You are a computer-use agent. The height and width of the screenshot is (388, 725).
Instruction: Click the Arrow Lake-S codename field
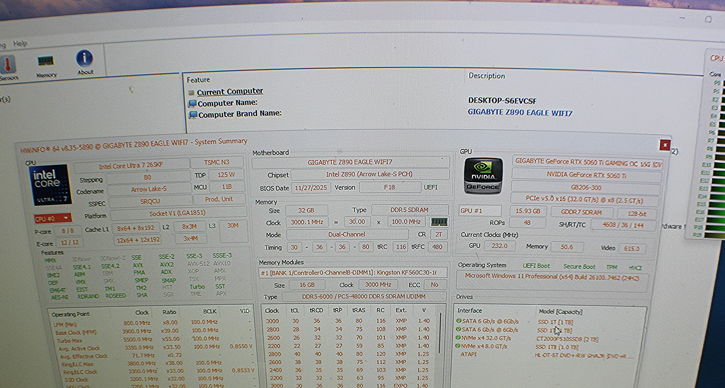pos(149,189)
